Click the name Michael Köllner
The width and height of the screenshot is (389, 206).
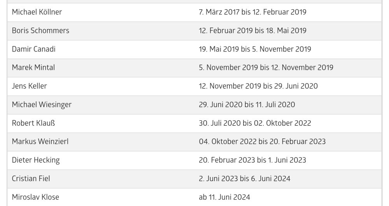pos(37,12)
